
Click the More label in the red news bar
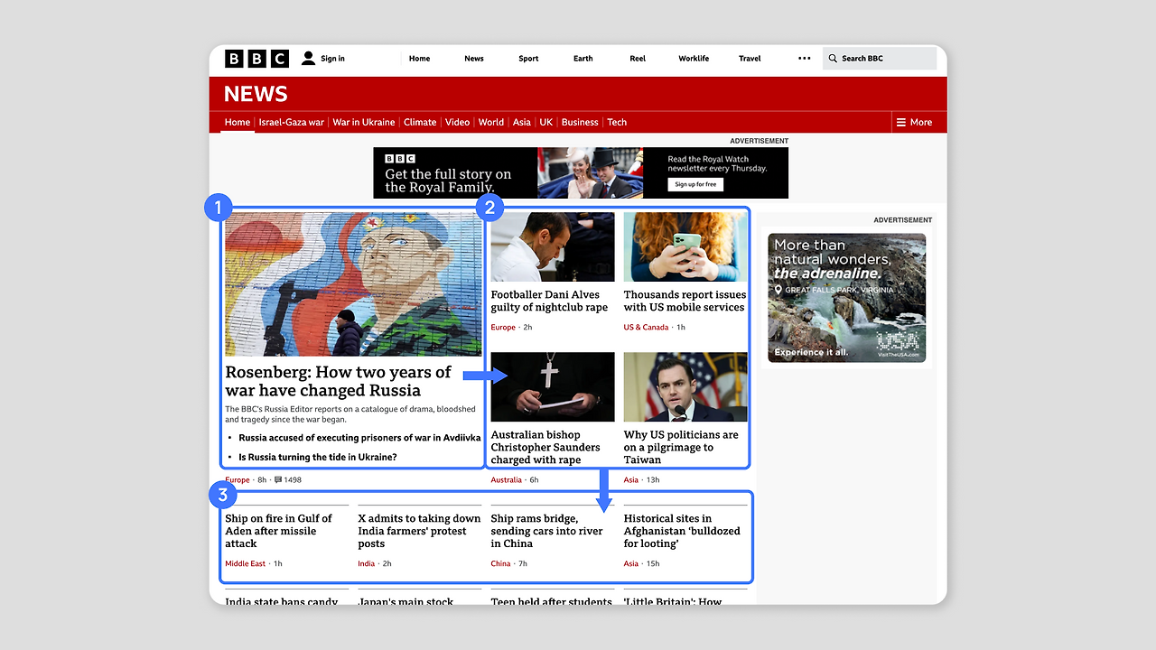(921, 122)
